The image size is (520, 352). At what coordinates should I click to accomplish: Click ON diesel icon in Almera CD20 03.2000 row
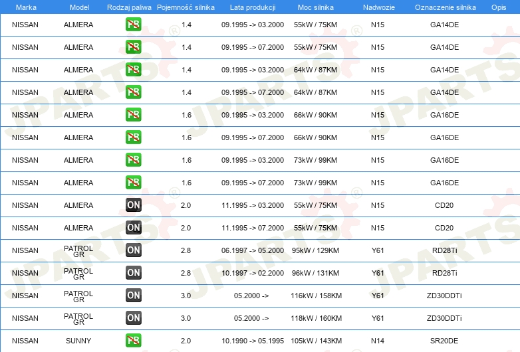tap(133, 205)
